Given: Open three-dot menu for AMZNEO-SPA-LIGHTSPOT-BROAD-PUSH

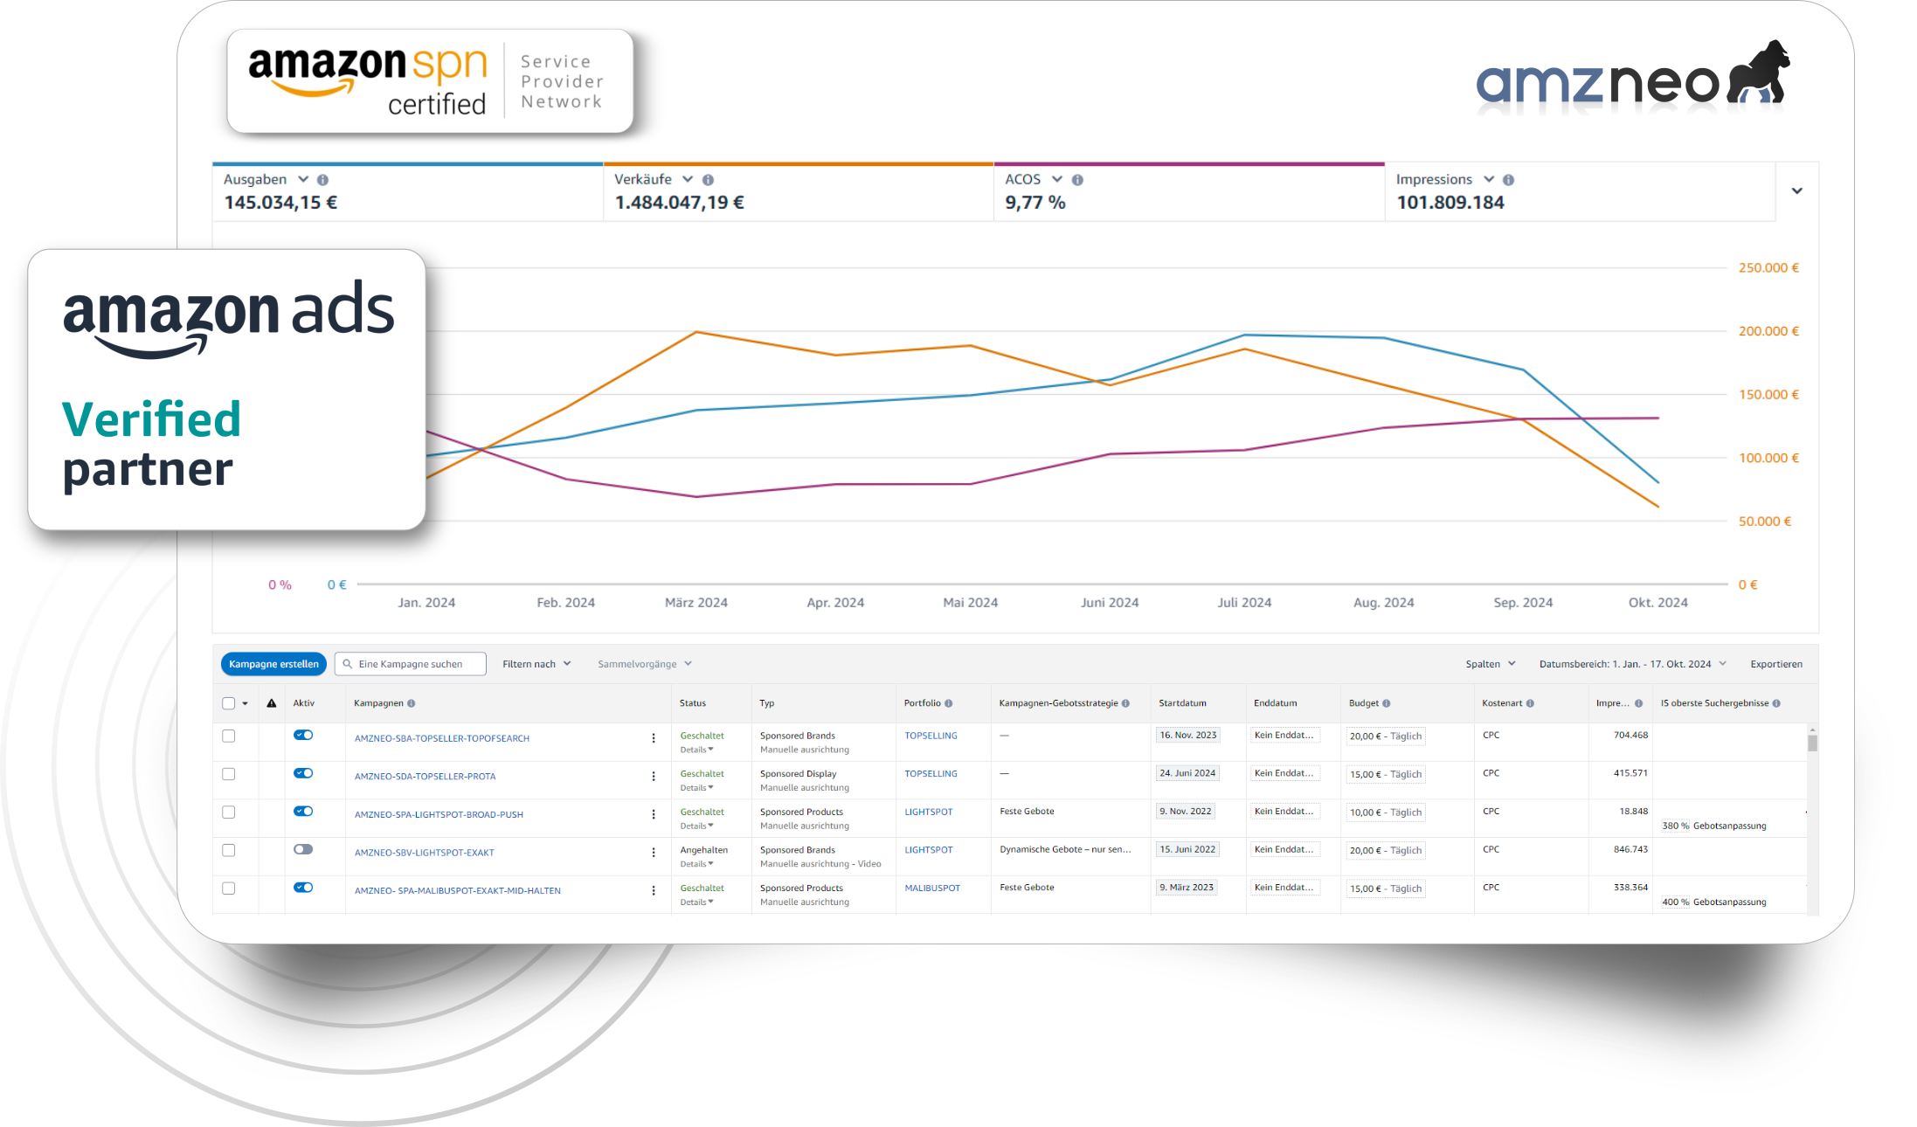Looking at the screenshot, I should (654, 814).
